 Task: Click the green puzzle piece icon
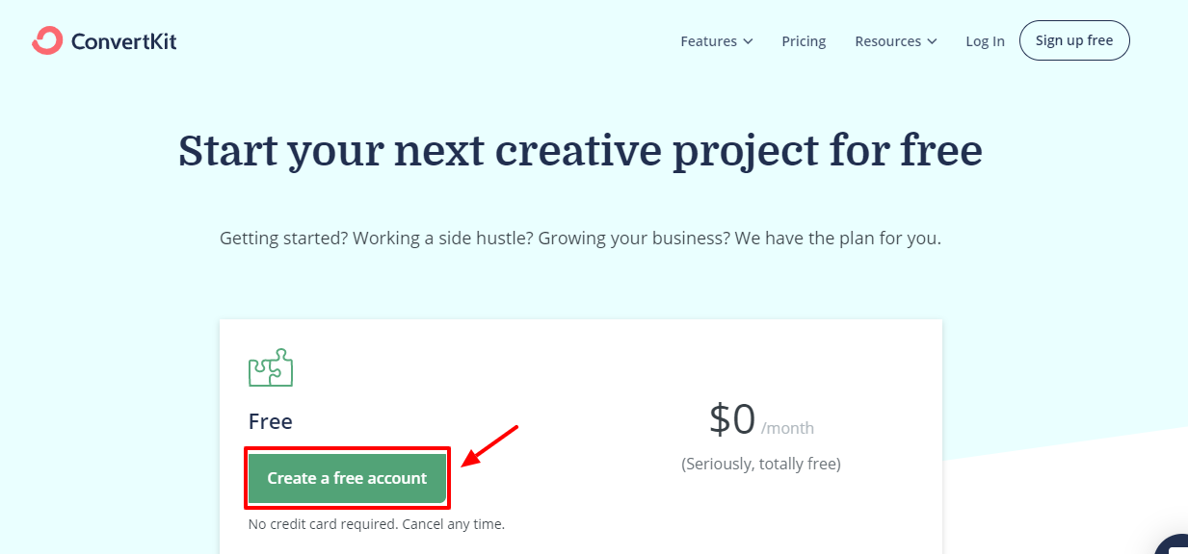click(x=271, y=367)
